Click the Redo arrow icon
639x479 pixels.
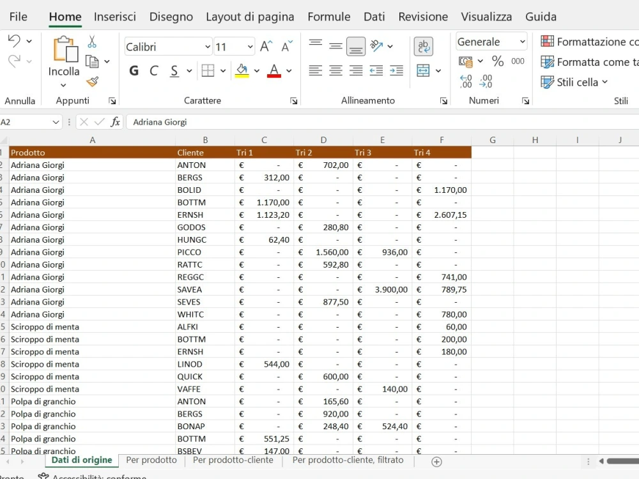(x=14, y=61)
